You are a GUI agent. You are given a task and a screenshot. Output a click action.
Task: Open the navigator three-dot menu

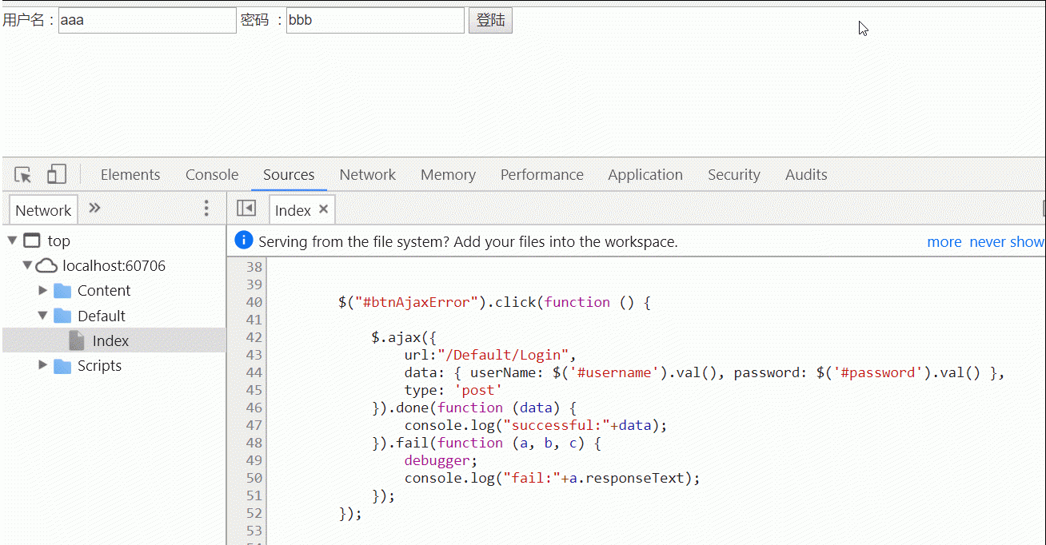point(206,209)
